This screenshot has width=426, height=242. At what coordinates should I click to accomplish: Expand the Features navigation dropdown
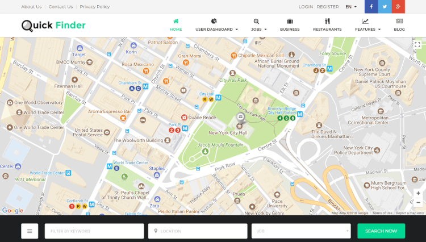point(367,25)
